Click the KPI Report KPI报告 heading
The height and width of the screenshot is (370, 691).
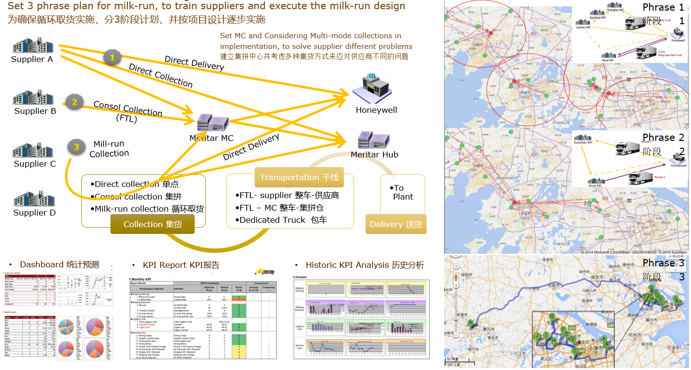(181, 265)
